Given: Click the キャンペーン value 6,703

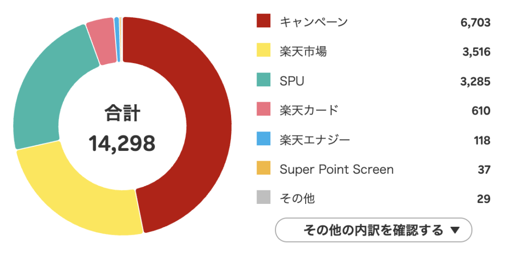Looking at the screenshot, I should [x=475, y=22].
